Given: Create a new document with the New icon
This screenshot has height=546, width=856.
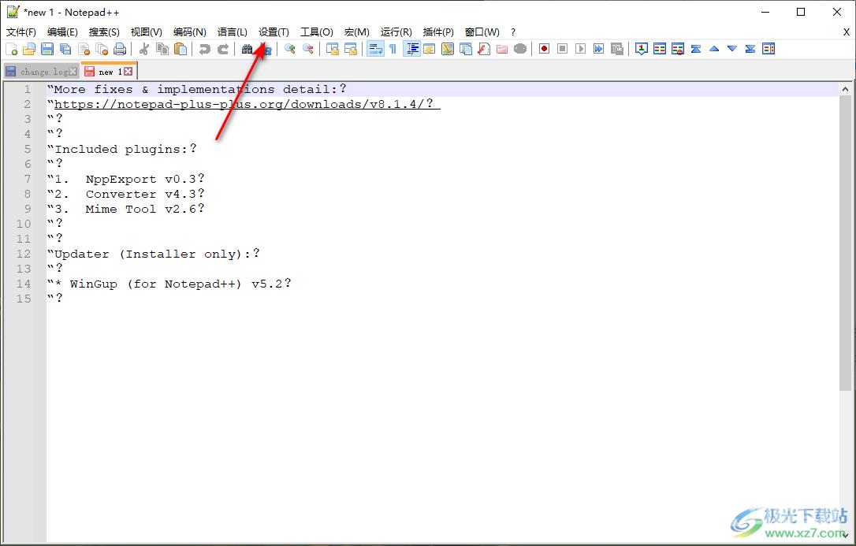Looking at the screenshot, I should (11, 49).
